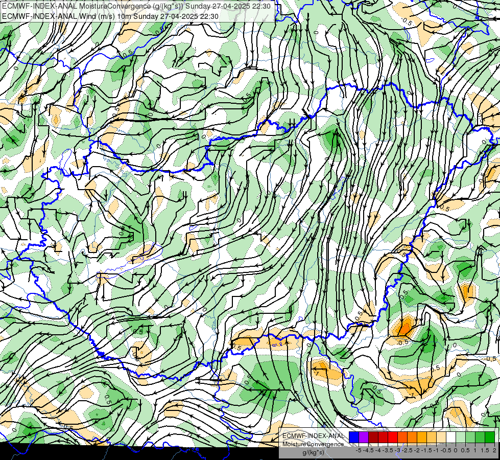
Task: Click the -3.5 tick label on the legend
Action: 388,450
